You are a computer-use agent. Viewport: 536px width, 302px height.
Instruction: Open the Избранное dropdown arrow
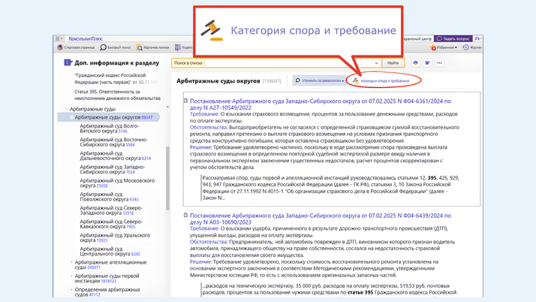pyautogui.click(x=456, y=47)
